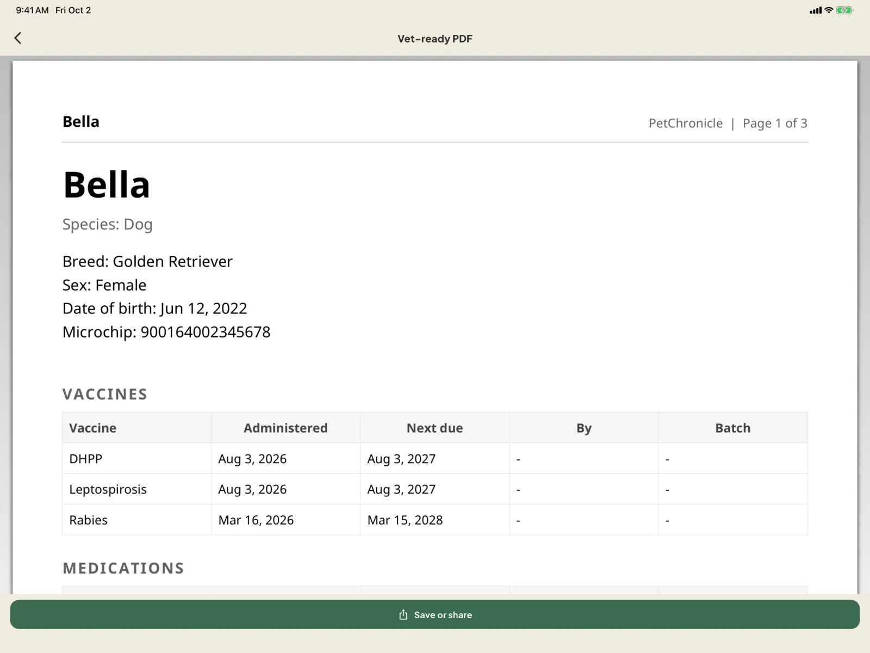Viewport: 870px width, 653px height.
Task: Tap the Administered column header
Action: coord(285,428)
